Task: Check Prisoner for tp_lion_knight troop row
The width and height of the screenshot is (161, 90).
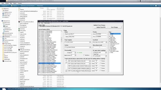Action: [x=100, y=61]
